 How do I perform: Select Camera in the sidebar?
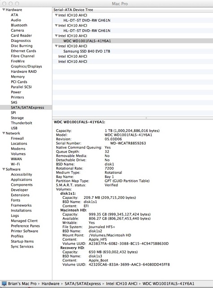pyautogui.click(x=17, y=30)
